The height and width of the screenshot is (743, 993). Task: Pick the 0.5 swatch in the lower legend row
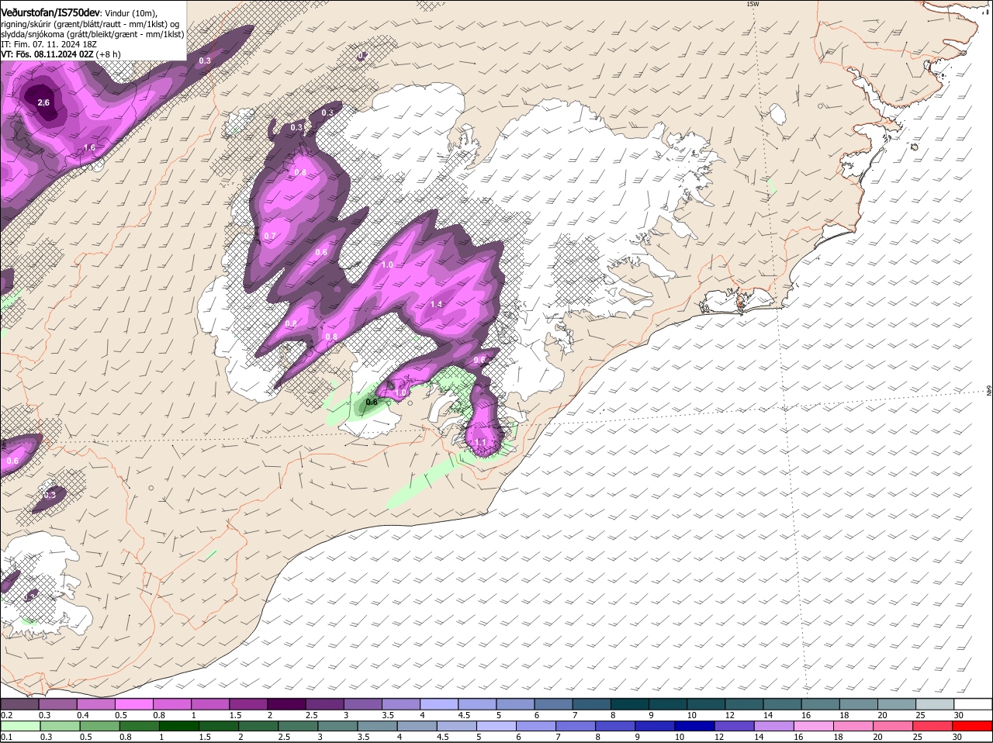(99, 726)
